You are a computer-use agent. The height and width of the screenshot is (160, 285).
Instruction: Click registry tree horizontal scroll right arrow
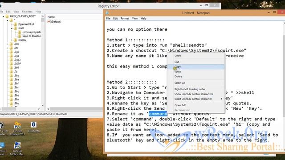tap(39, 109)
